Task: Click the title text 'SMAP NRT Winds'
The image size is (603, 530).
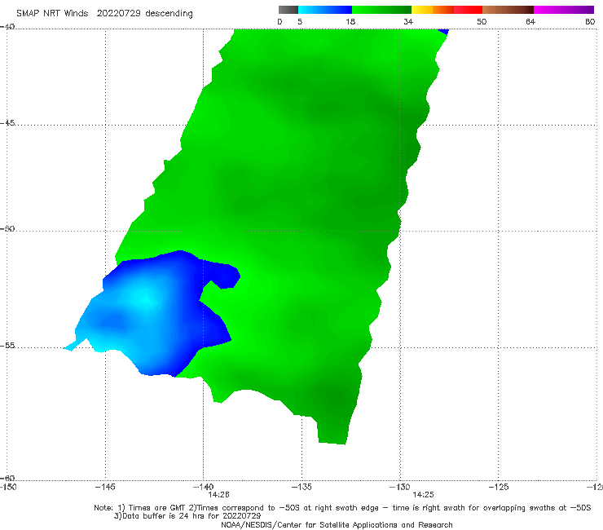Action: [52, 13]
